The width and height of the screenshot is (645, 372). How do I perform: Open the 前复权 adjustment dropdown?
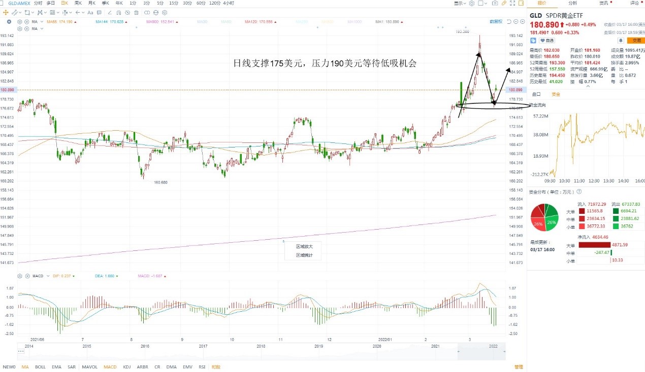496,21
